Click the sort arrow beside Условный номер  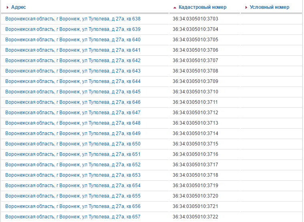246,8
